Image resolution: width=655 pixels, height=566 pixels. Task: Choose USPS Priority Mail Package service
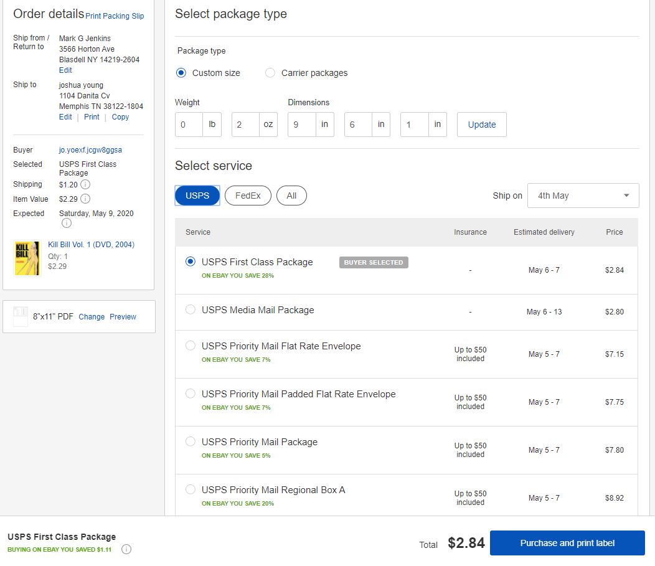[x=191, y=441]
